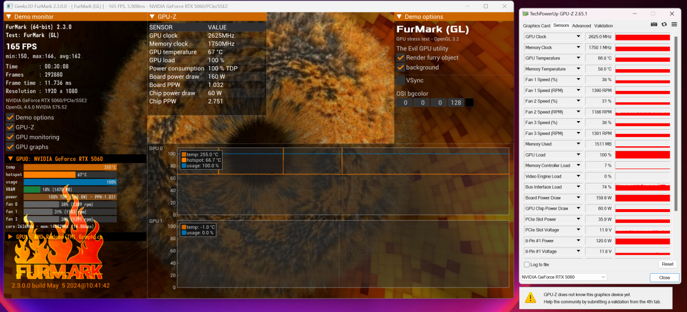Click the Video Engine Load graph area
The image size is (687, 312).
pyautogui.click(x=643, y=176)
